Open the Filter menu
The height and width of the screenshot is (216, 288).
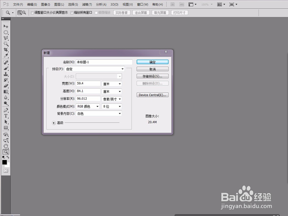pyautogui.click(x=87, y=4)
